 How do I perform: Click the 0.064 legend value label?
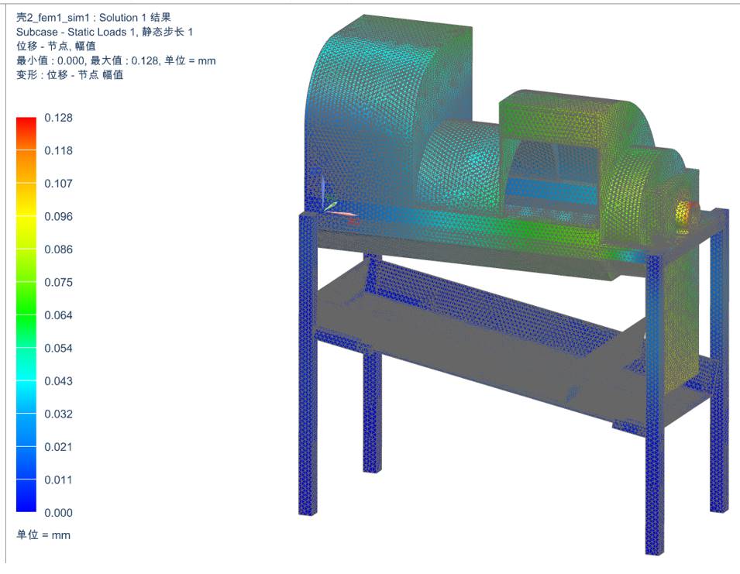point(59,315)
